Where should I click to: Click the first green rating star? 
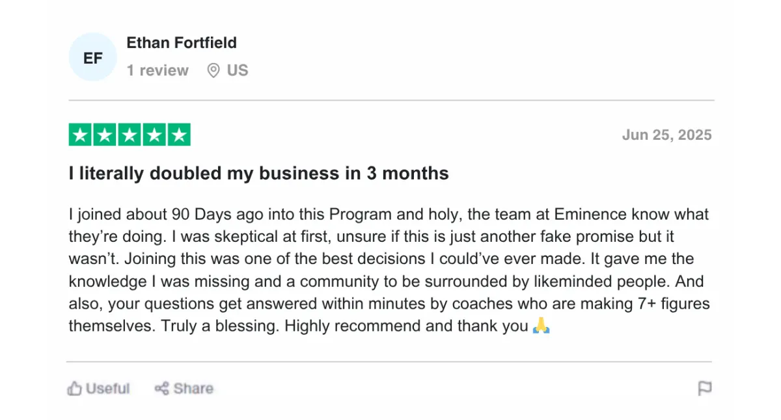click(x=80, y=135)
